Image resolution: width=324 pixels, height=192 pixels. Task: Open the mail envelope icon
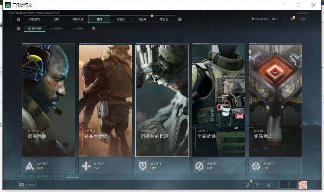[292, 19]
